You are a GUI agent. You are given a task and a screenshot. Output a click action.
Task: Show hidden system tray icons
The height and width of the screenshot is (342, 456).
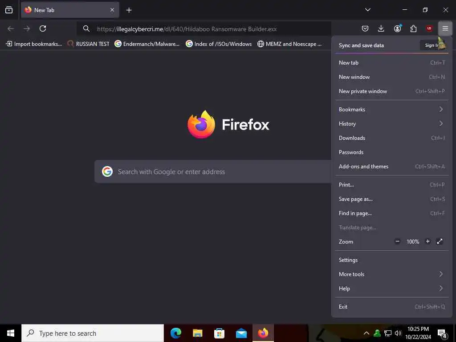[366, 333]
